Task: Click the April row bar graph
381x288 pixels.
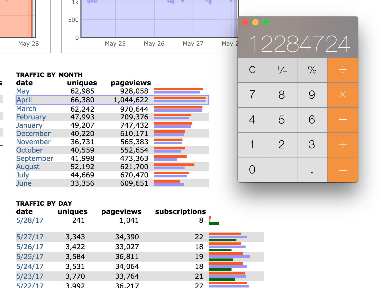Action: [180, 99]
